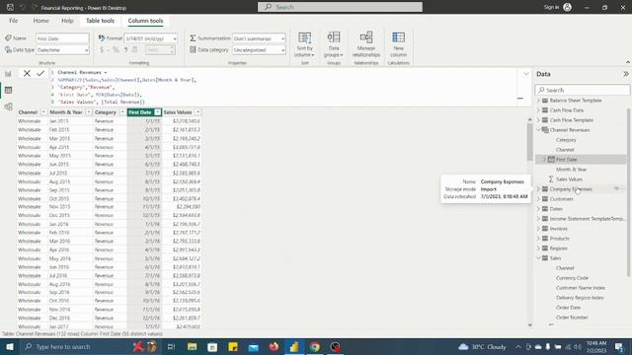Image resolution: width=632 pixels, height=355 pixels.
Task: Apply currency format dollar icon
Action: (x=102, y=50)
